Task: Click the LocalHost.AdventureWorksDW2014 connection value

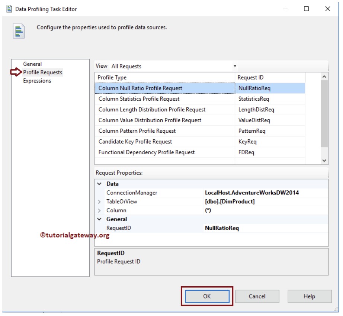Action: [x=252, y=193]
